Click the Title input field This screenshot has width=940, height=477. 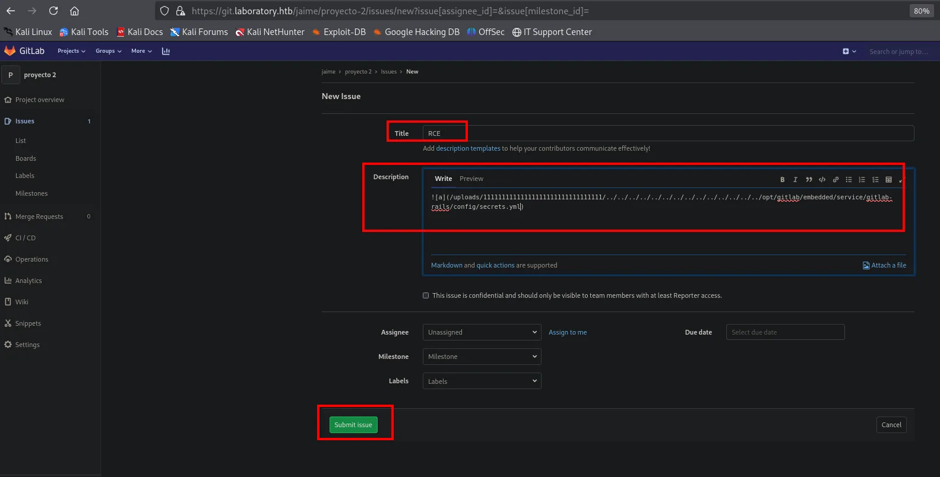(668, 133)
